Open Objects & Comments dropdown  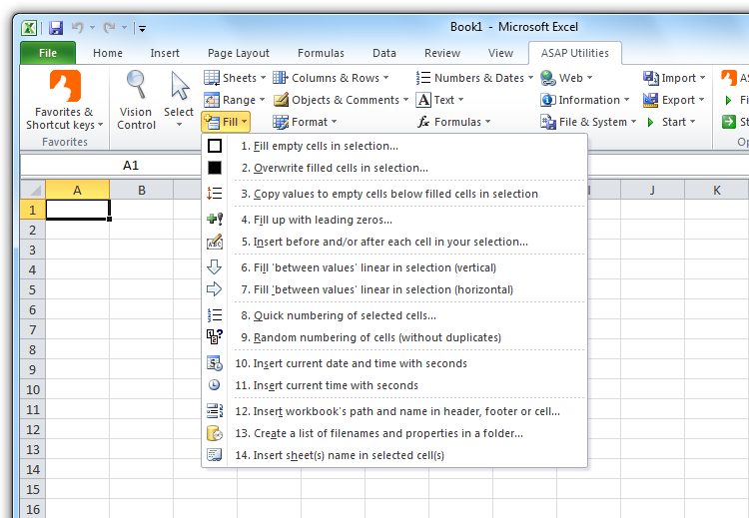[x=342, y=100]
